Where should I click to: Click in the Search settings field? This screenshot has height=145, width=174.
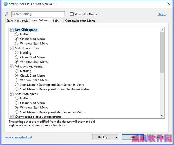[x=38, y=14]
